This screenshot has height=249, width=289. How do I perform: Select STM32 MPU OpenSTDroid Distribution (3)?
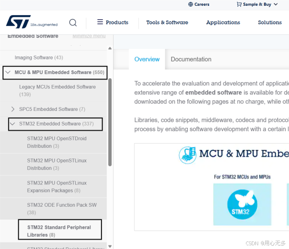57,142
